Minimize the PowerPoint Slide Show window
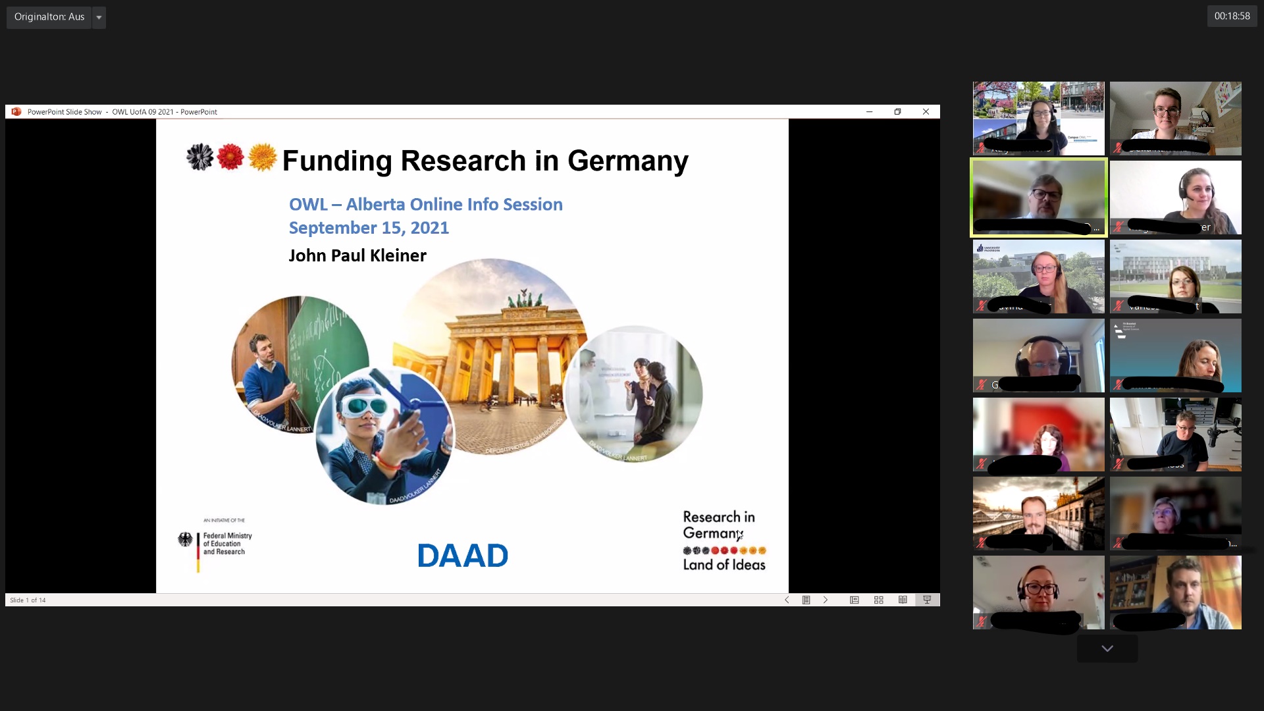 tap(869, 112)
